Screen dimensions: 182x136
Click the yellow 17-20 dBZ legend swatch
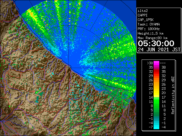coord(156,93)
